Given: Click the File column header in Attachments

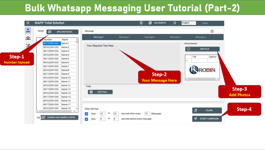Looking at the screenshot, I should click(x=200, y=57).
